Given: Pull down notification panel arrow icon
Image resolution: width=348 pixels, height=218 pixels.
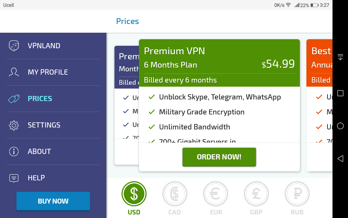Looking at the screenshot, I should point(340,57).
